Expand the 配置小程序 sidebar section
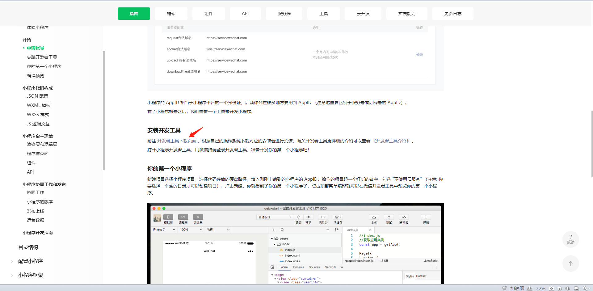 point(30,261)
